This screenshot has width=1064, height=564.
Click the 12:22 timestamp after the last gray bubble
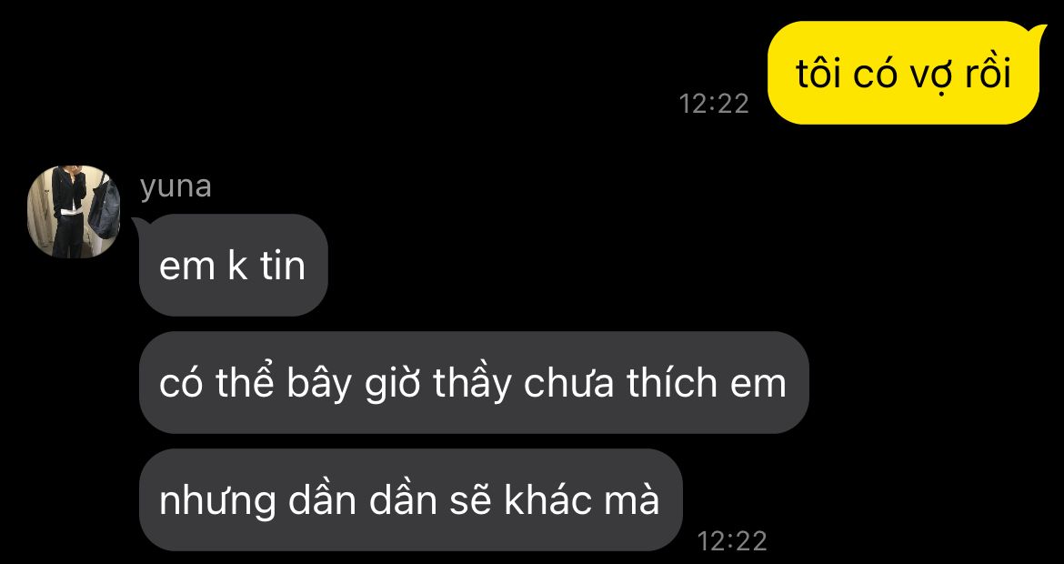[x=732, y=541]
